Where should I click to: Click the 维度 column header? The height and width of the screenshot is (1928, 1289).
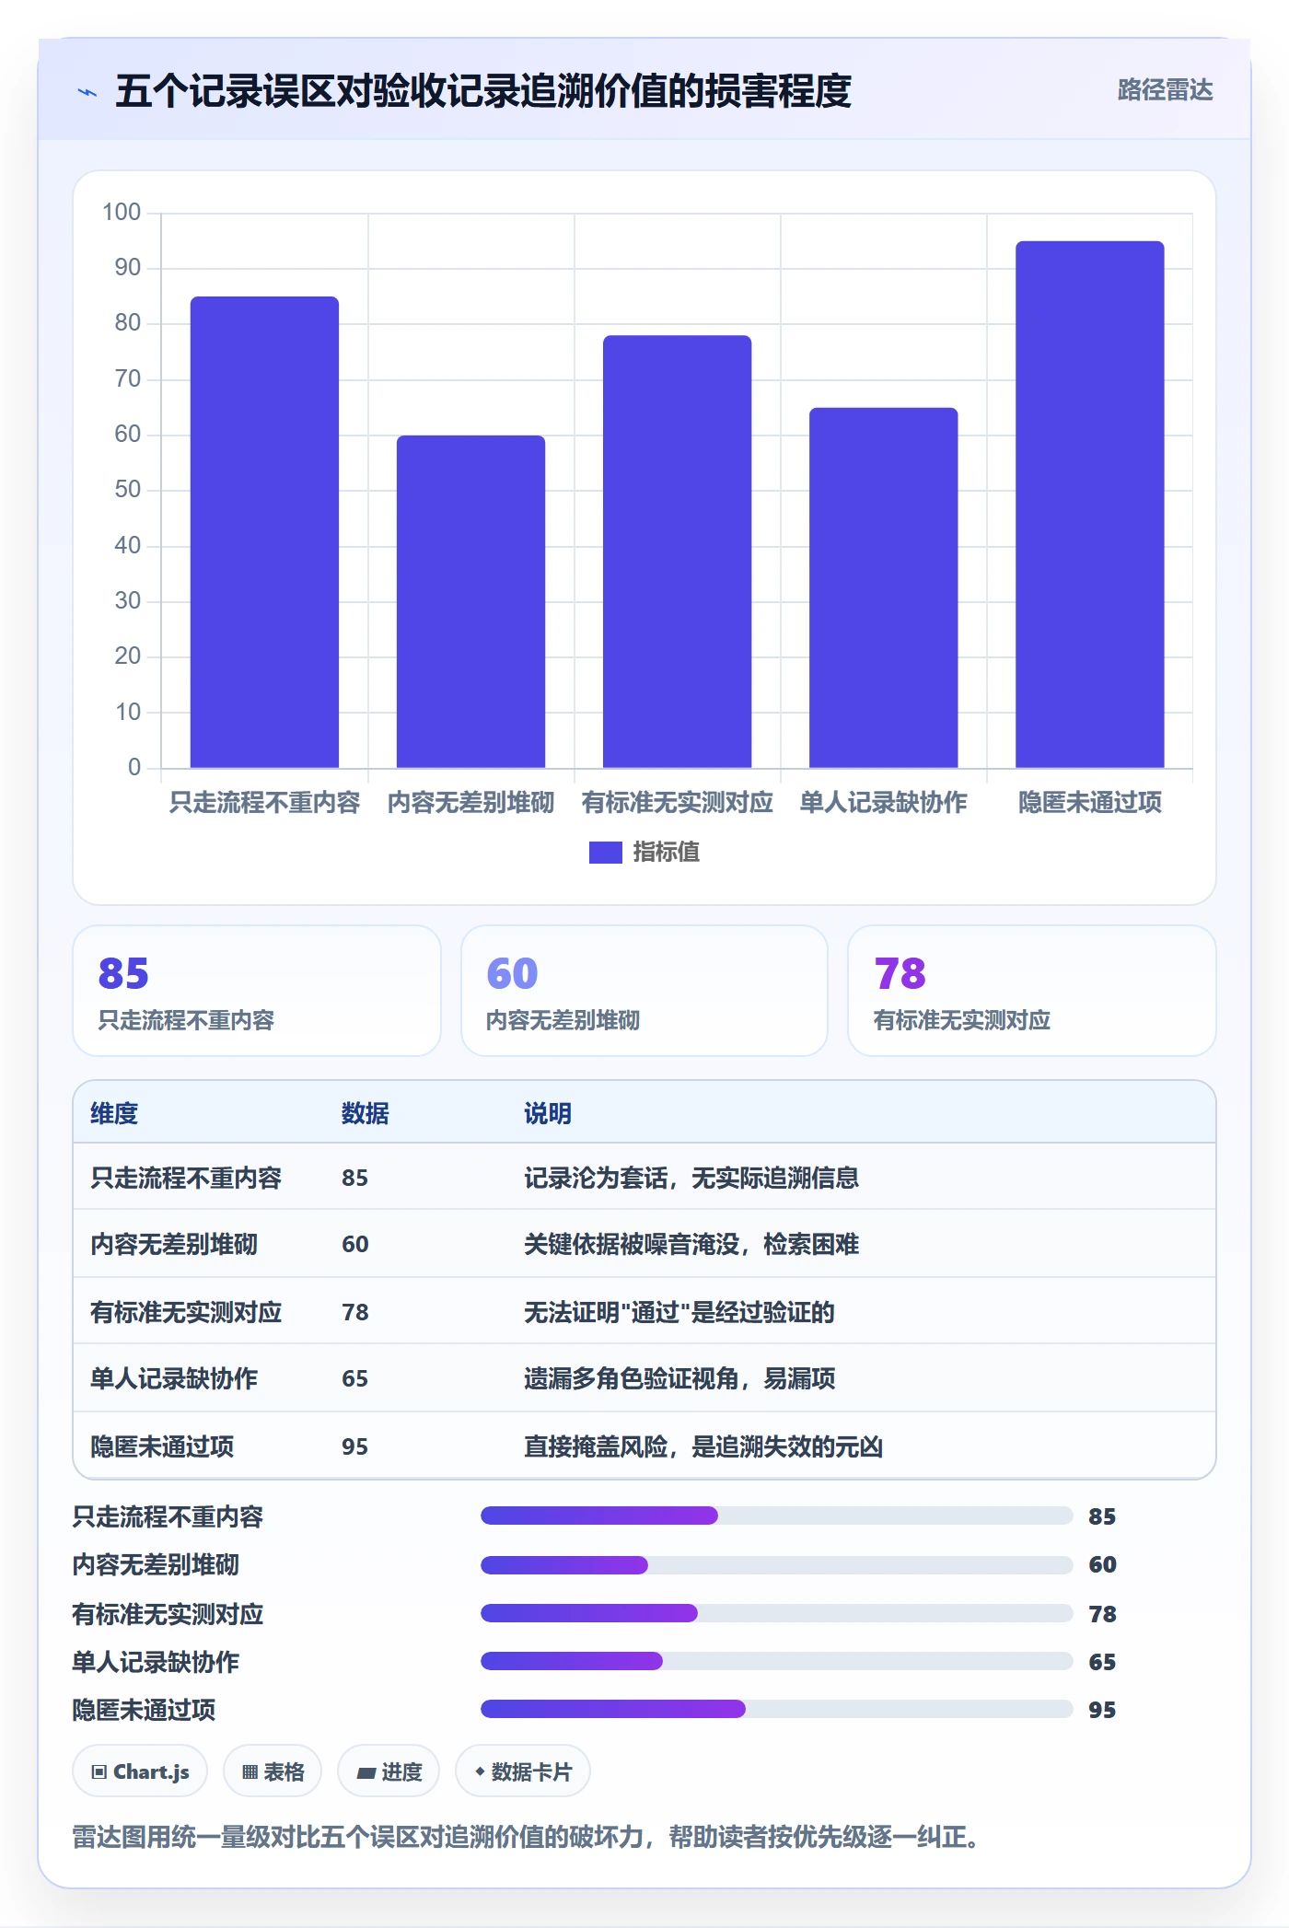coord(114,1113)
